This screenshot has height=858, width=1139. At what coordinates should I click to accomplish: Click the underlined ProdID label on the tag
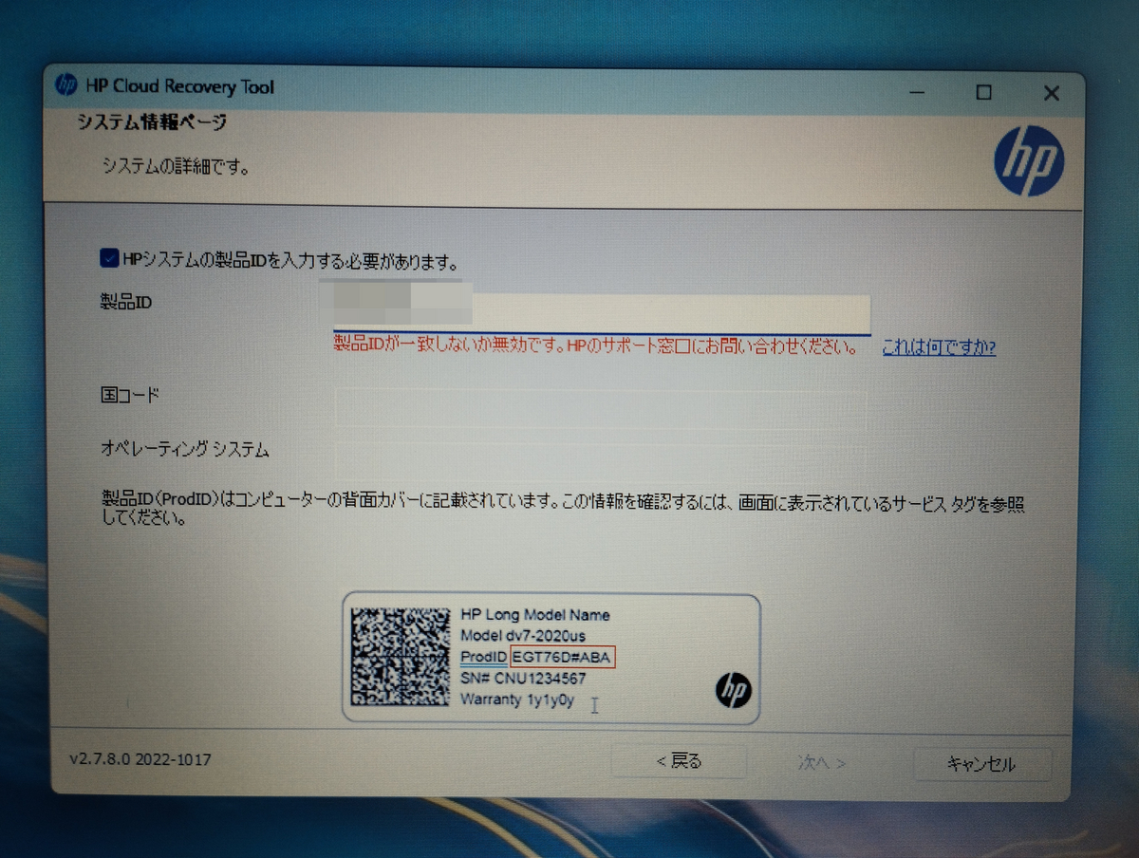click(x=482, y=656)
